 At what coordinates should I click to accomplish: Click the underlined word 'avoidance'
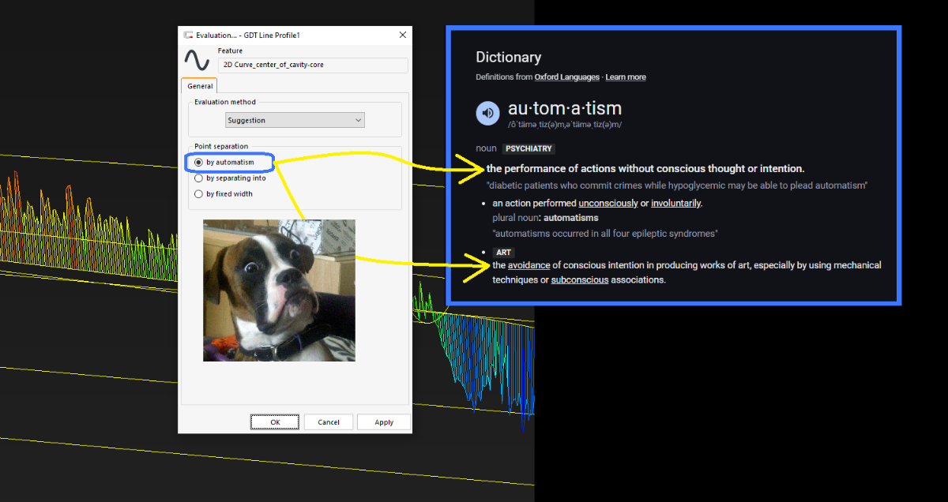(529, 265)
